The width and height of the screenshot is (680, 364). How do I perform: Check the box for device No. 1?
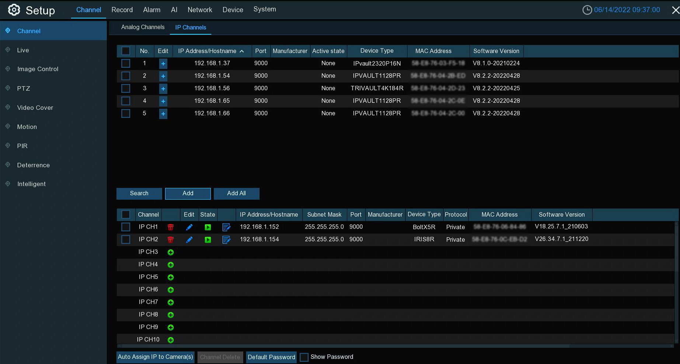pos(126,63)
